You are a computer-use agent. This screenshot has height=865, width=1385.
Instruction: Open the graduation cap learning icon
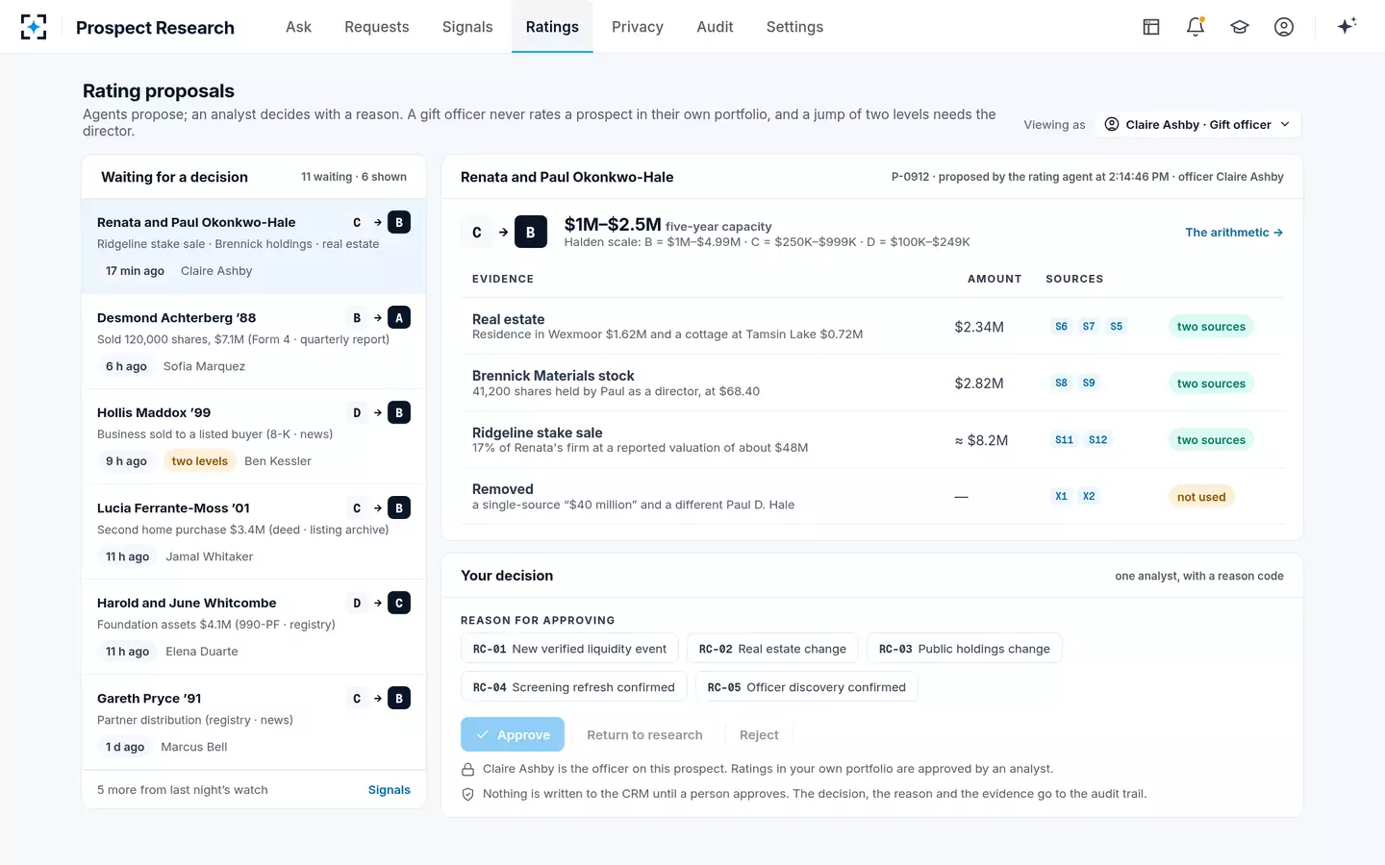click(x=1240, y=27)
